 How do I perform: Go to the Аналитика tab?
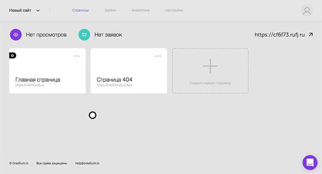point(141,10)
